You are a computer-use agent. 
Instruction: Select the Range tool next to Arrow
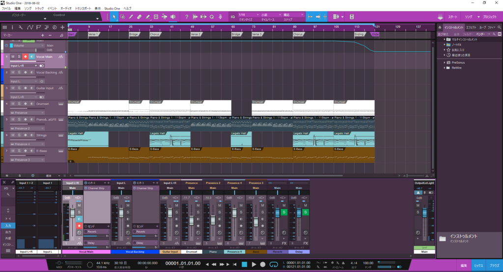(x=122, y=17)
